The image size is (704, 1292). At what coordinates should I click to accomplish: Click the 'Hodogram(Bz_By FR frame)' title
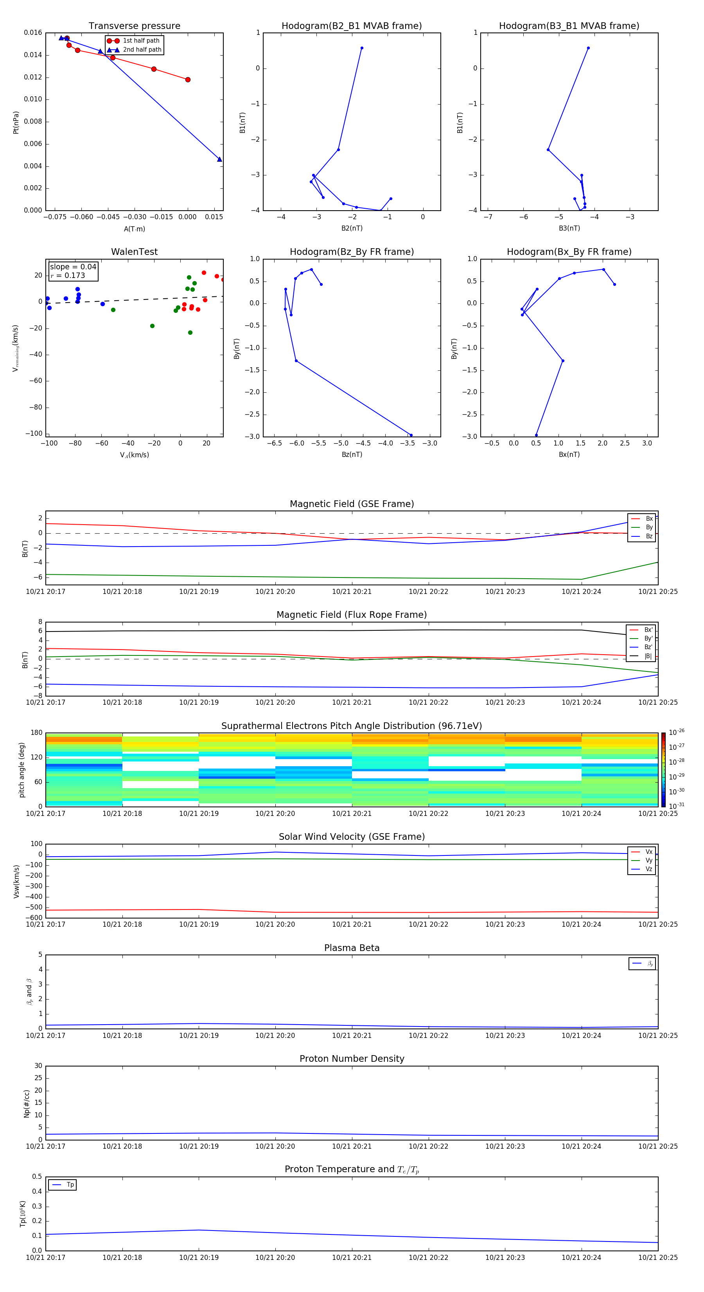[x=352, y=252]
